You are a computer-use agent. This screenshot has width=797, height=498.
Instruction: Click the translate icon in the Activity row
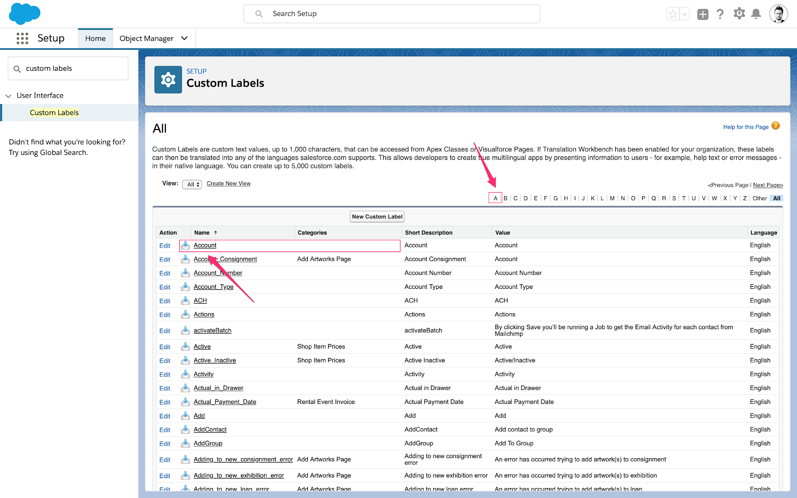pyautogui.click(x=185, y=374)
